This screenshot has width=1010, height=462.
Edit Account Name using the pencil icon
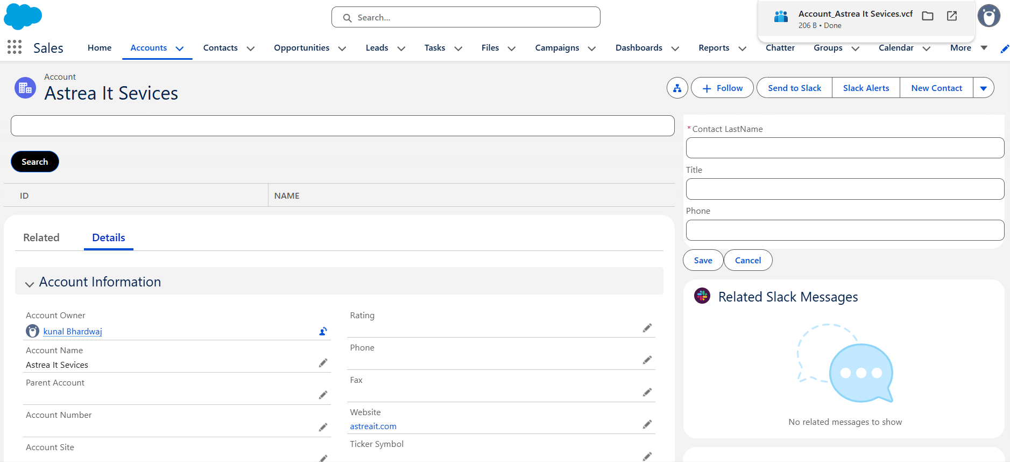click(x=323, y=363)
